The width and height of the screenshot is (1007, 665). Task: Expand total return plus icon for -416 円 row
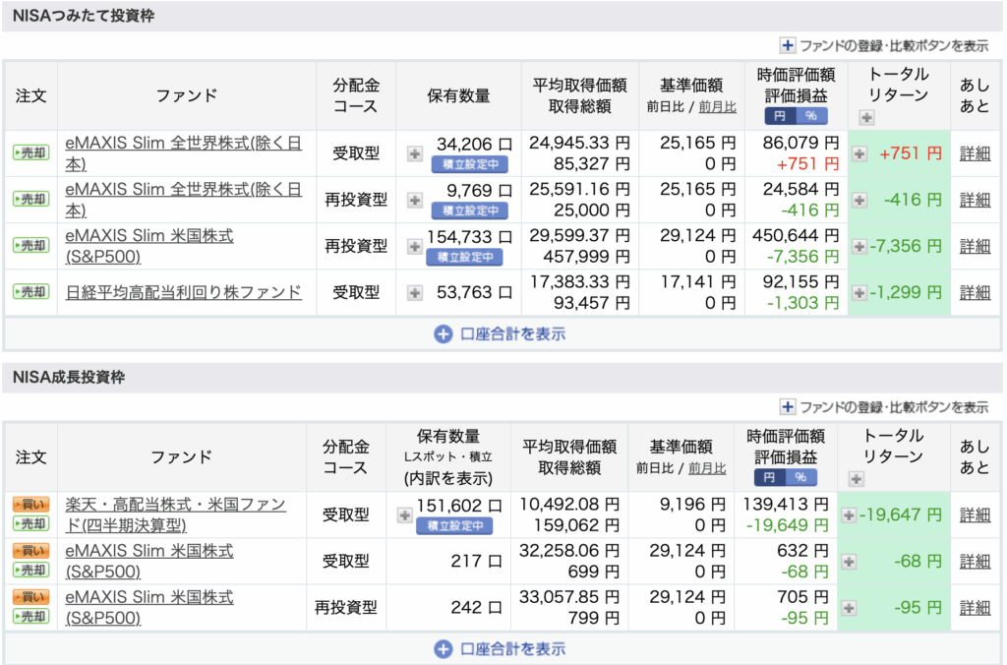859,200
